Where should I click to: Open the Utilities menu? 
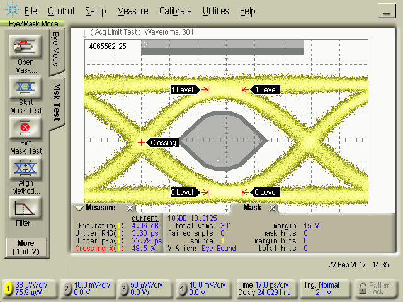pyautogui.click(x=216, y=11)
